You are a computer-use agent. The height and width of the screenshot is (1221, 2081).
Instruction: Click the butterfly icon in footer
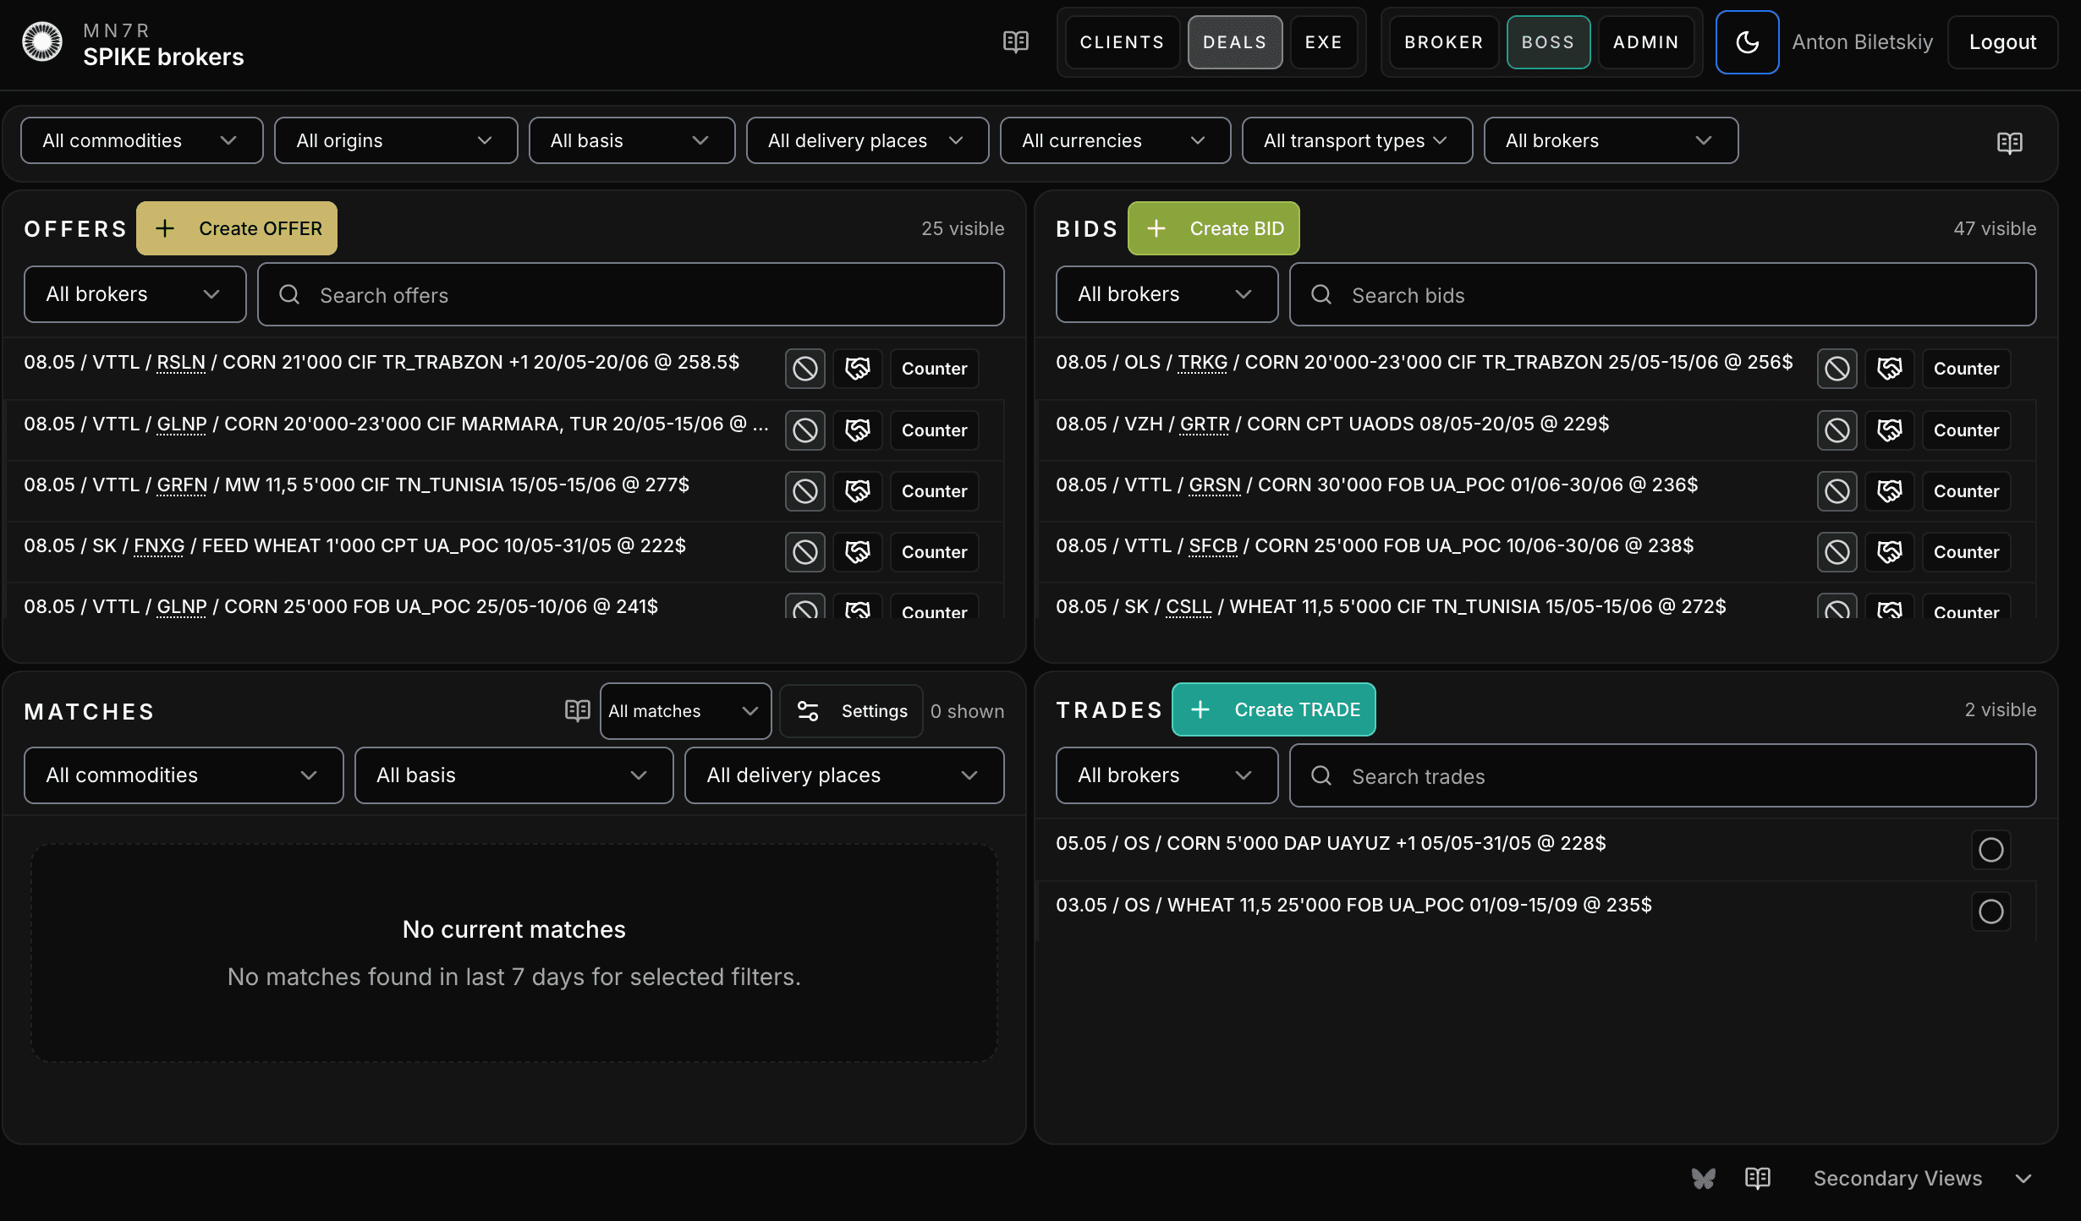pos(1703,1178)
